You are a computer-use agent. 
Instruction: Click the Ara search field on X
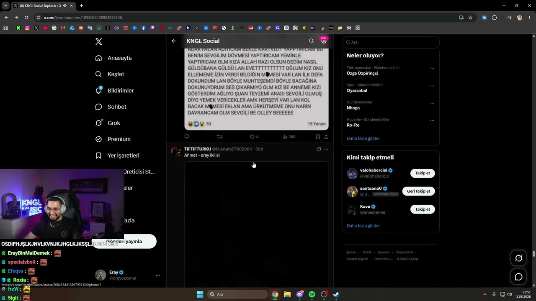point(391,42)
